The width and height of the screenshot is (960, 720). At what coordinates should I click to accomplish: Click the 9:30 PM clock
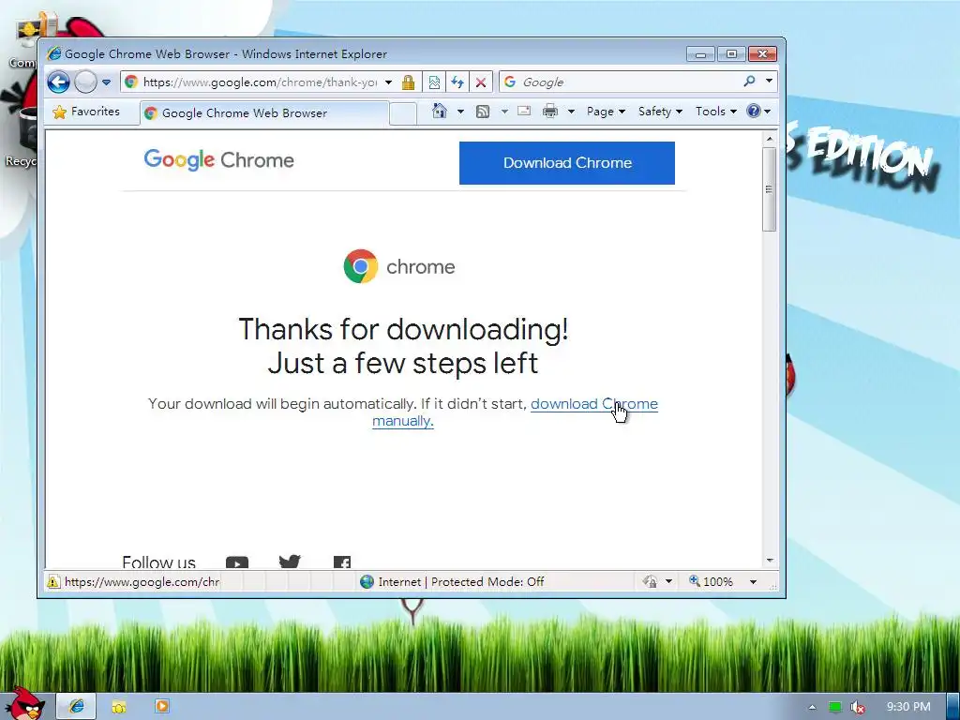pos(908,707)
